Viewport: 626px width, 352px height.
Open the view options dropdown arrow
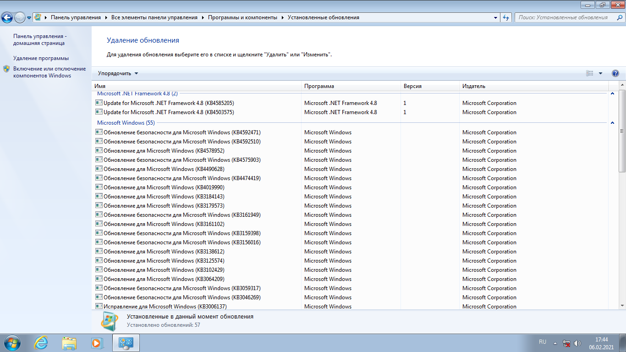600,73
